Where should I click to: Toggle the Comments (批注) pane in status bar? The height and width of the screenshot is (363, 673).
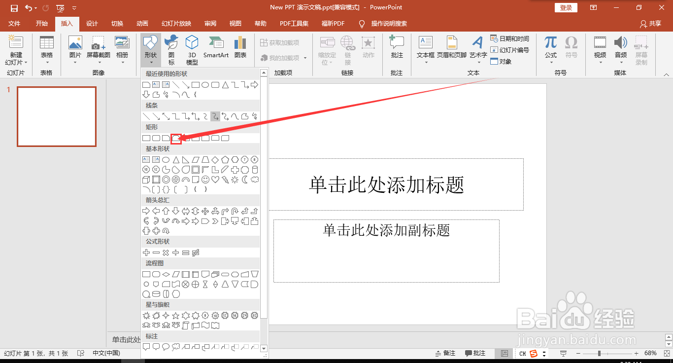[x=475, y=353]
